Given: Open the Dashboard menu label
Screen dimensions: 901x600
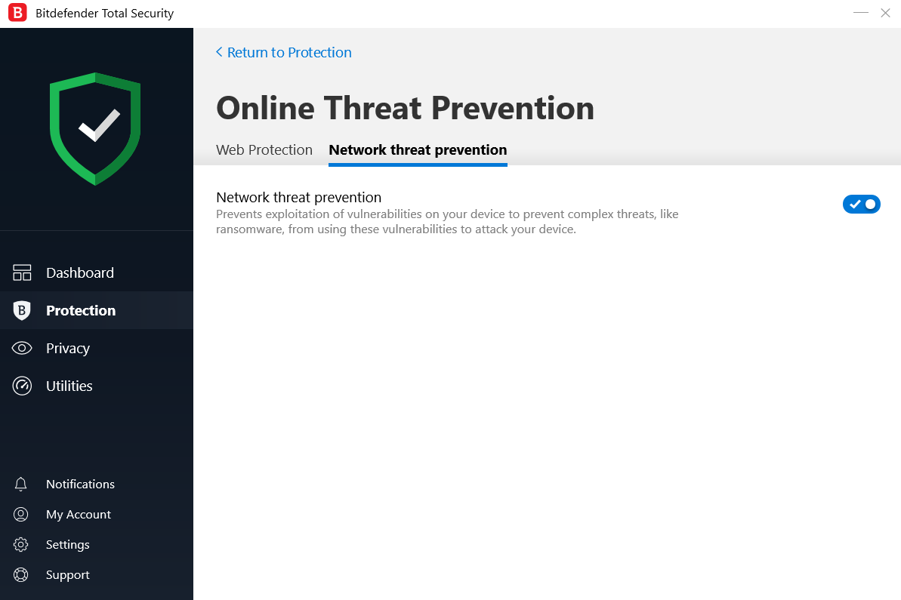Looking at the screenshot, I should pyautogui.click(x=80, y=272).
